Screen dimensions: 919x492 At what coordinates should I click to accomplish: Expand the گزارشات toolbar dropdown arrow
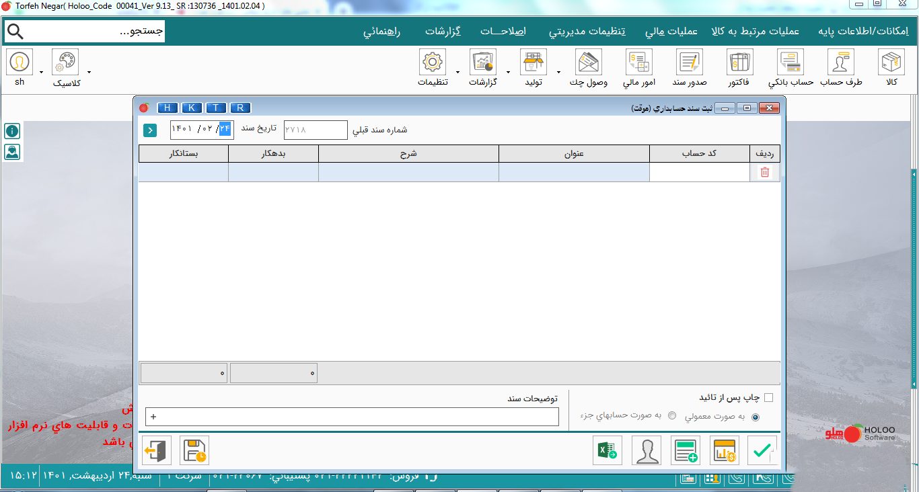click(x=508, y=71)
